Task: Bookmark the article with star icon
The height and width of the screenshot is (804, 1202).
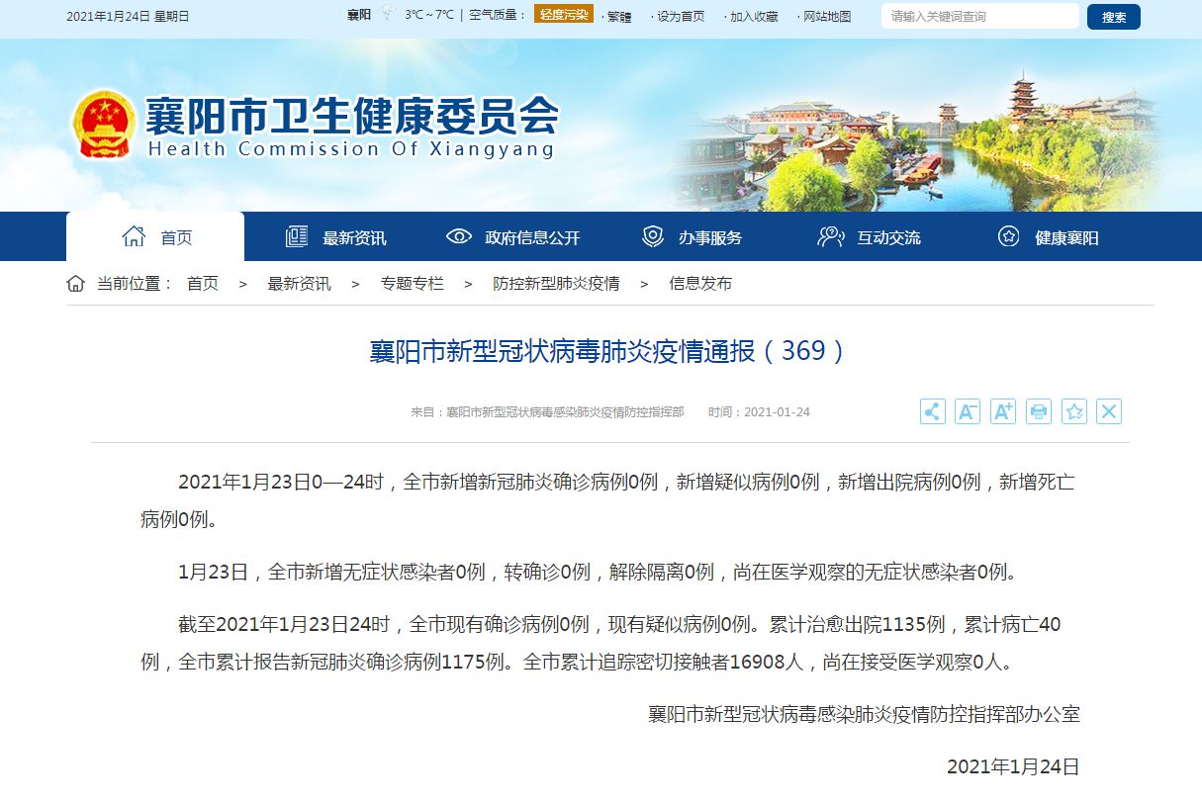Action: coord(1074,411)
